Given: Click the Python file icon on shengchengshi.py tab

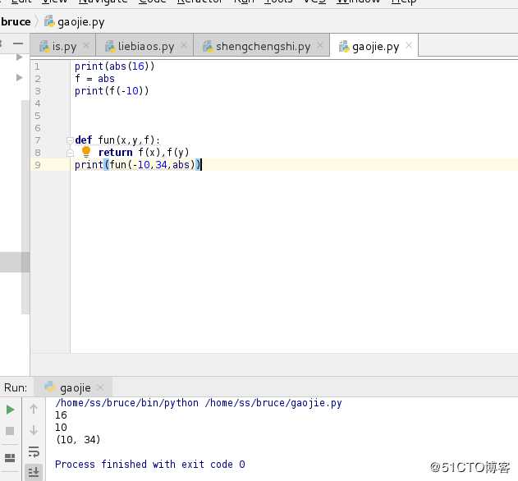Looking at the screenshot, I should click(x=208, y=47).
